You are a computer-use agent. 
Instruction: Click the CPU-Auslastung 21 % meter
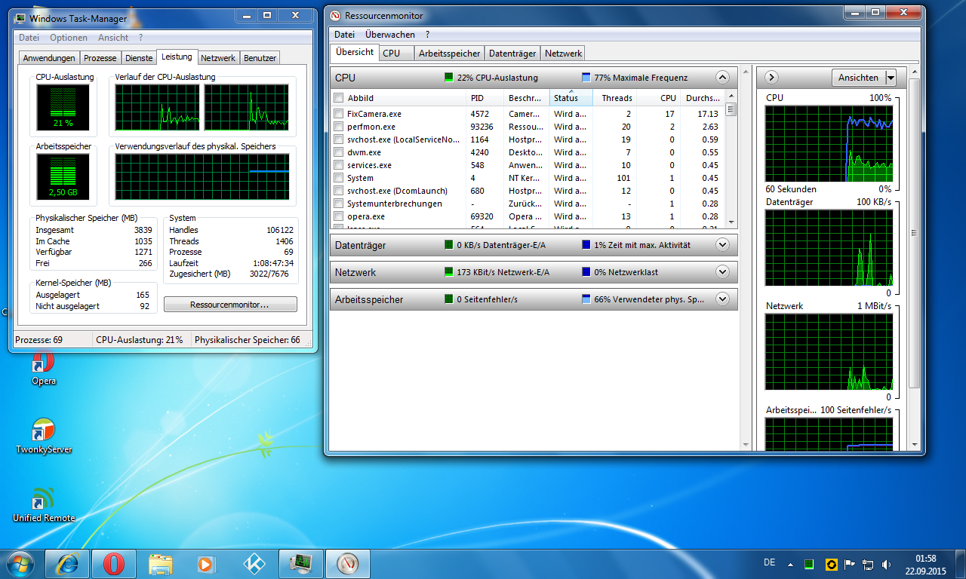[63, 107]
